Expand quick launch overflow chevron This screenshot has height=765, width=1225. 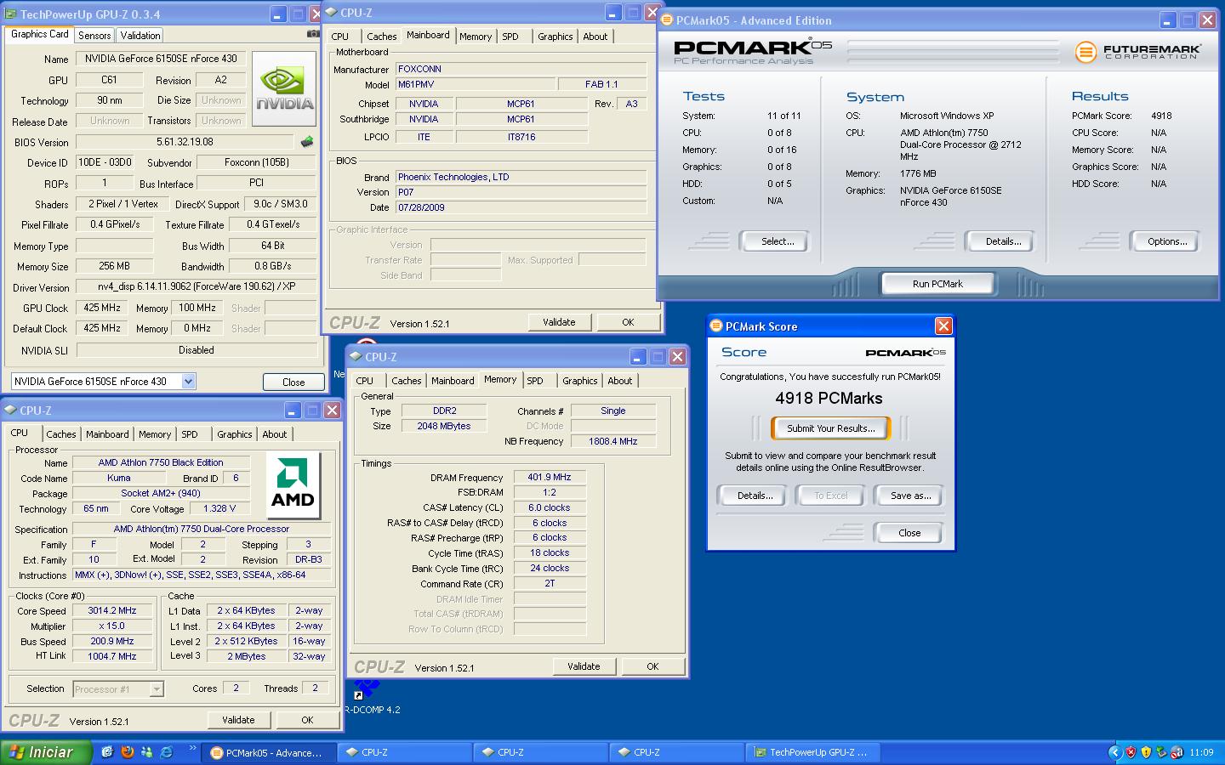tap(192, 749)
